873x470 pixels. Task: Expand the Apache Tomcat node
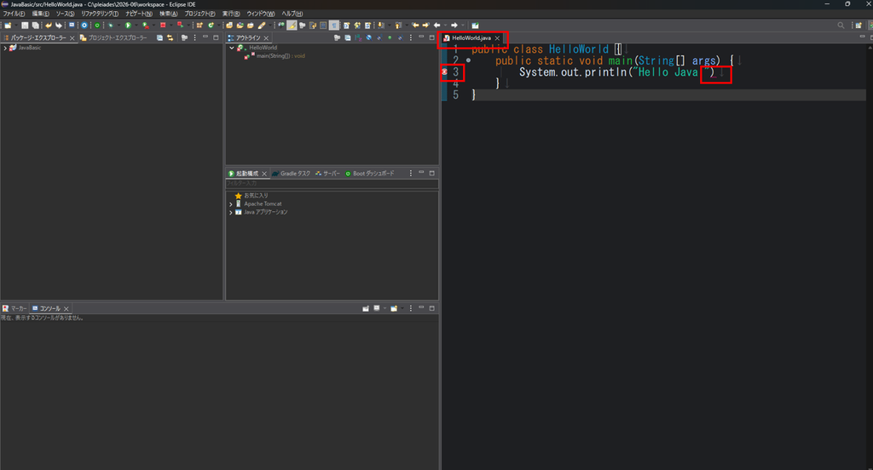pos(230,204)
